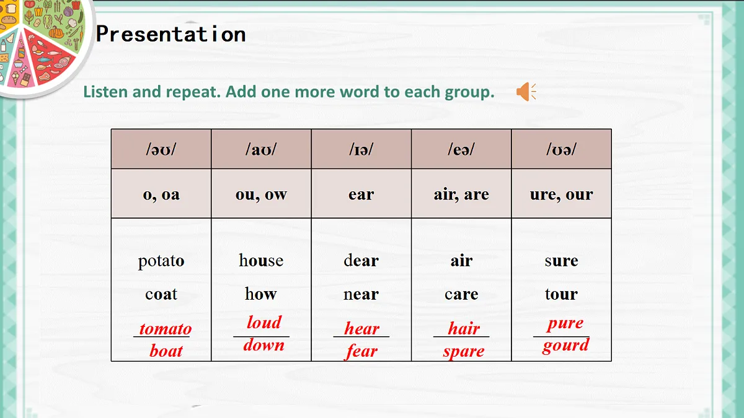Select the red answer 'fear'
Screen dimensions: 744x418
coord(361,351)
